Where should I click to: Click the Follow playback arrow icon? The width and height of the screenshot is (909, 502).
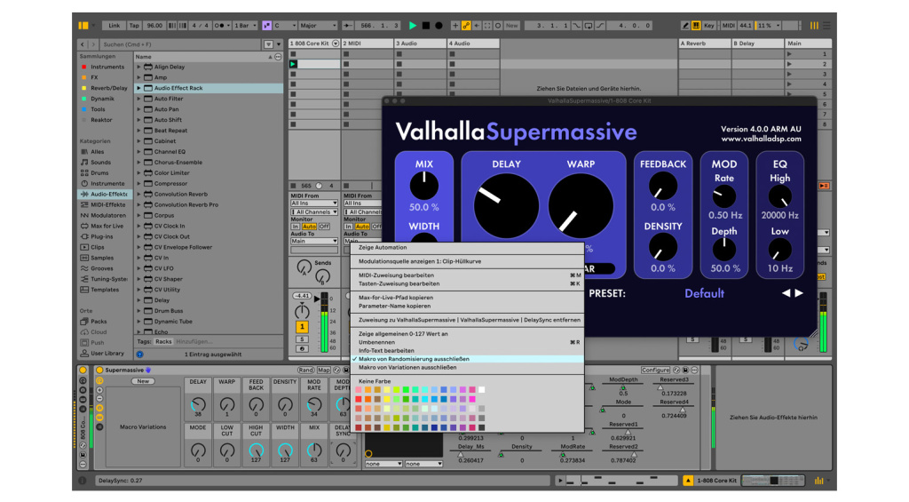point(348,26)
